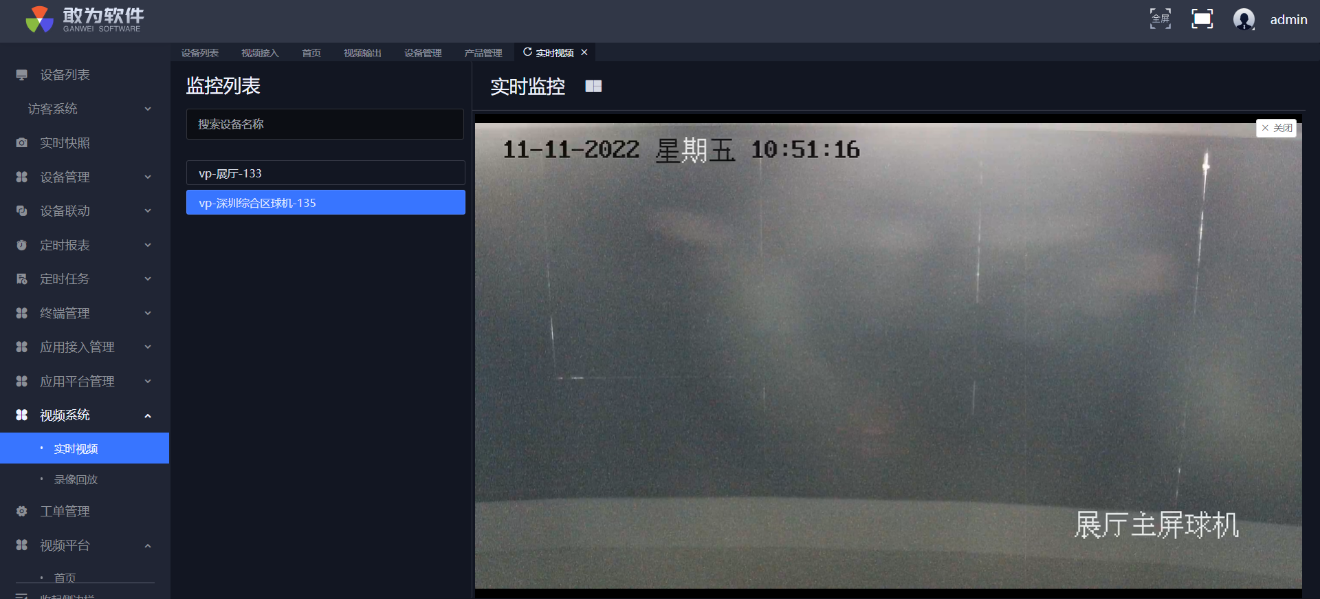This screenshot has width=1320, height=599.
Task: Click the 定时报表 clock icon
Action: click(x=22, y=245)
